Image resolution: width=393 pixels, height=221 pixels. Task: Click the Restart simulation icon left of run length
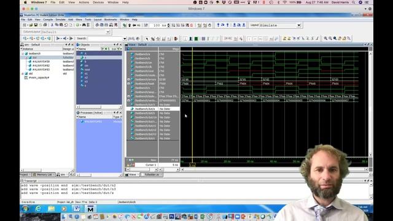click(146, 25)
